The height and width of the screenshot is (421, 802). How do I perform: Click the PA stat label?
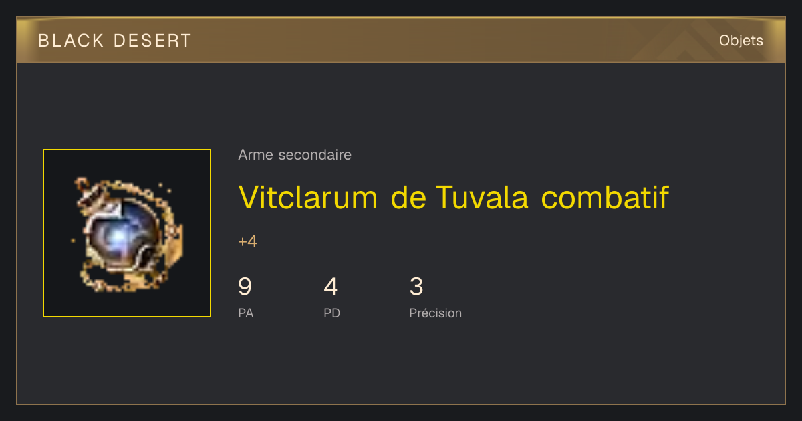click(246, 313)
